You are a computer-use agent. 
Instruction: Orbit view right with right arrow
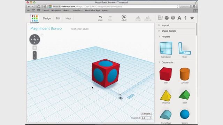(x=38, y=40)
